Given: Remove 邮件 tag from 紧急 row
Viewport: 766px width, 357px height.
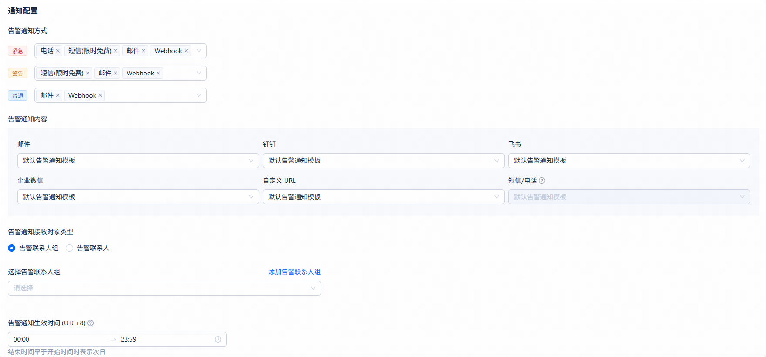Looking at the screenshot, I should (x=144, y=51).
